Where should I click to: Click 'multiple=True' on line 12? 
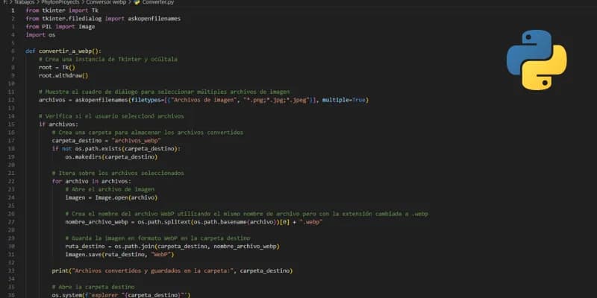pos(344,100)
